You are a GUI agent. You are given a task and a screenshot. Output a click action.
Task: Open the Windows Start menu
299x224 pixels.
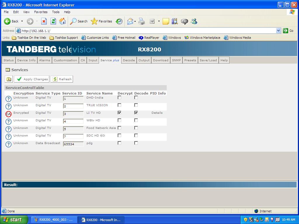pos(14,220)
